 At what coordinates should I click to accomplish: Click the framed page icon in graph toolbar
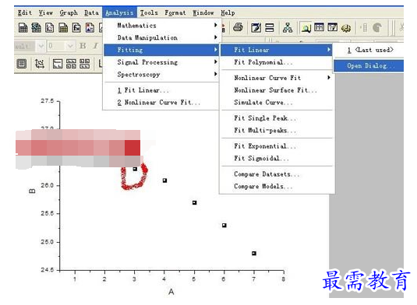(x=22, y=64)
